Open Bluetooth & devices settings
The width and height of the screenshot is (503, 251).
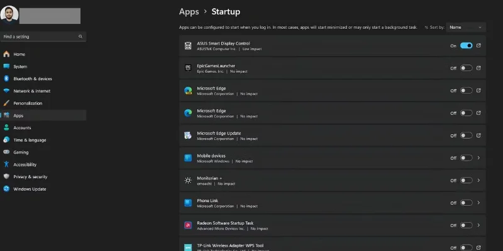(x=33, y=79)
